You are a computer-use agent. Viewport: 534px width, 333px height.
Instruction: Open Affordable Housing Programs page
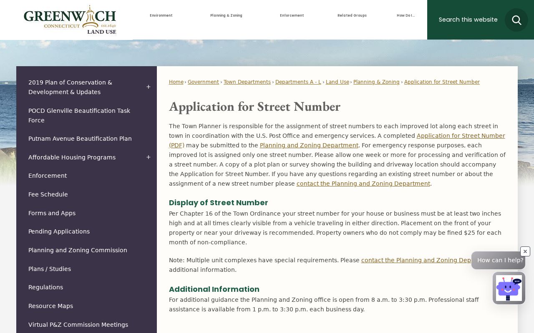[x=72, y=157]
